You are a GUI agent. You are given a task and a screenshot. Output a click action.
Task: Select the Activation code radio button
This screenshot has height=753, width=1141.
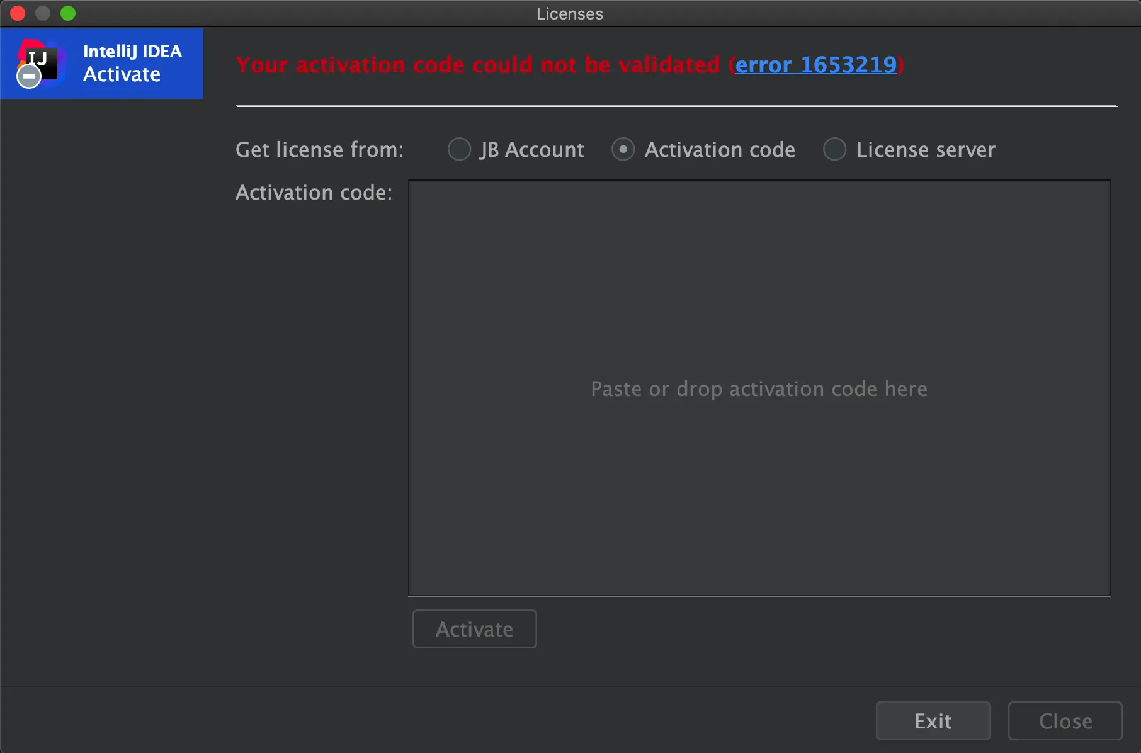(x=623, y=149)
